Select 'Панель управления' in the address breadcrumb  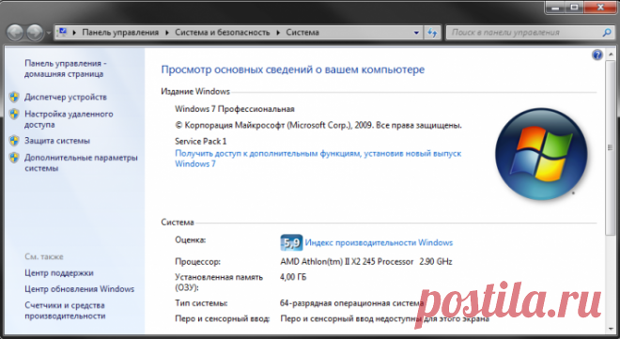tap(120, 33)
